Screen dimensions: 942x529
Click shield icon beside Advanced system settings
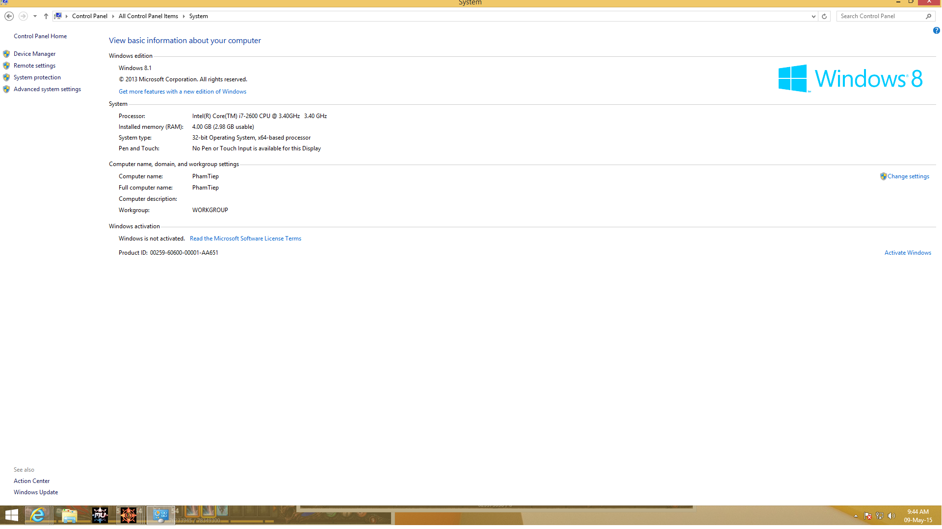click(6, 89)
